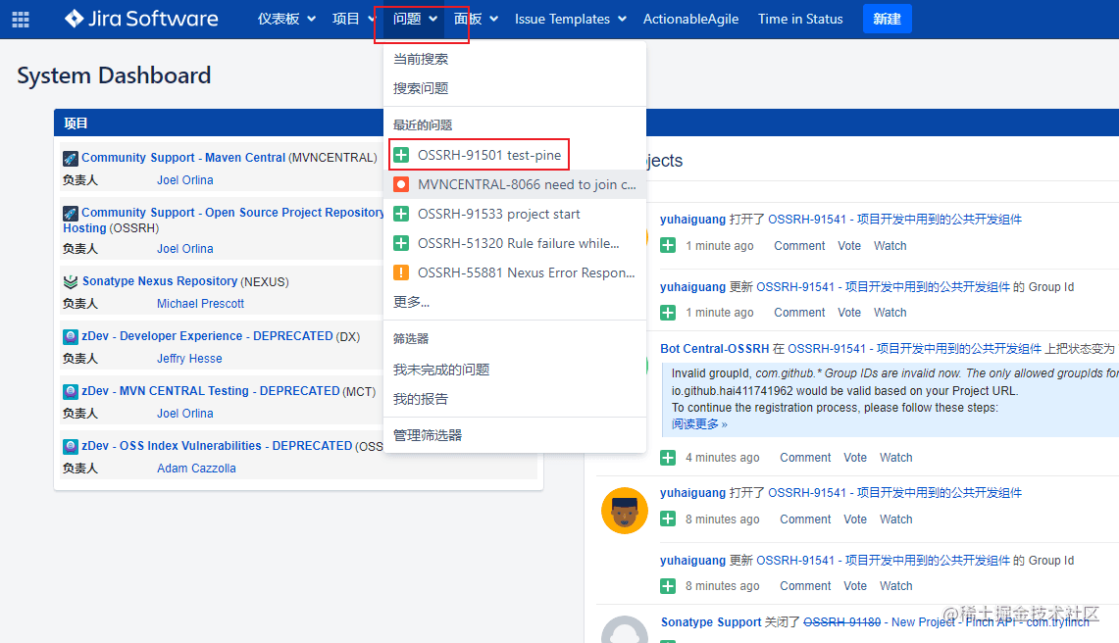Screen dimensions: 1119x643
Task: Click 阅读更多 to expand the comment
Action: (699, 424)
